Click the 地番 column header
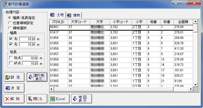Viewport: 203px width, 108px height. pyautogui.click(x=154, y=22)
